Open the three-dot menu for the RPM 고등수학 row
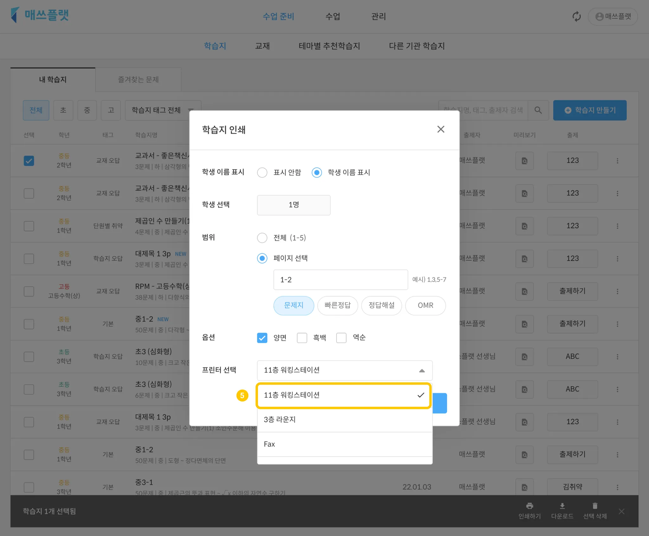This screenshot has height=536, width=649. pyautogui.click(x=617, y=291)
